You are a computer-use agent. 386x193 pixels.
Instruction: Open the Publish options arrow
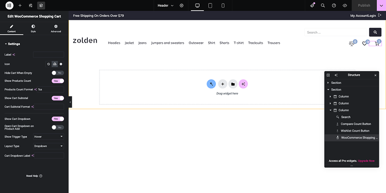click(x=381, y=6)
